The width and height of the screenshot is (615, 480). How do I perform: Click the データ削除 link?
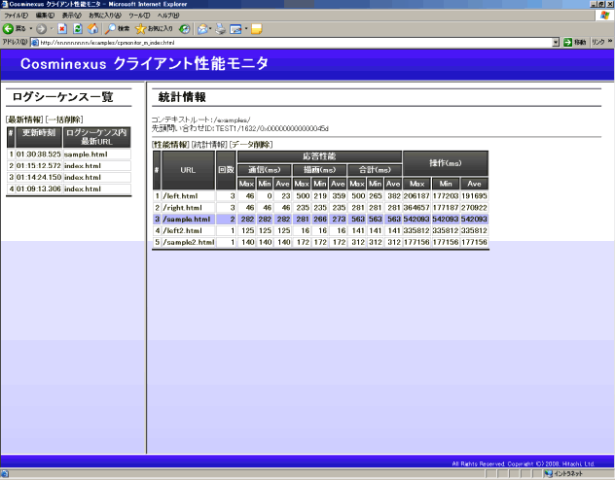coord(251,144)
